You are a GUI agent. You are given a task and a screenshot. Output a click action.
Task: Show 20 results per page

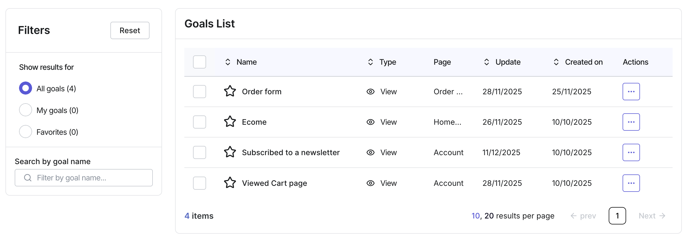click(489, 216)
